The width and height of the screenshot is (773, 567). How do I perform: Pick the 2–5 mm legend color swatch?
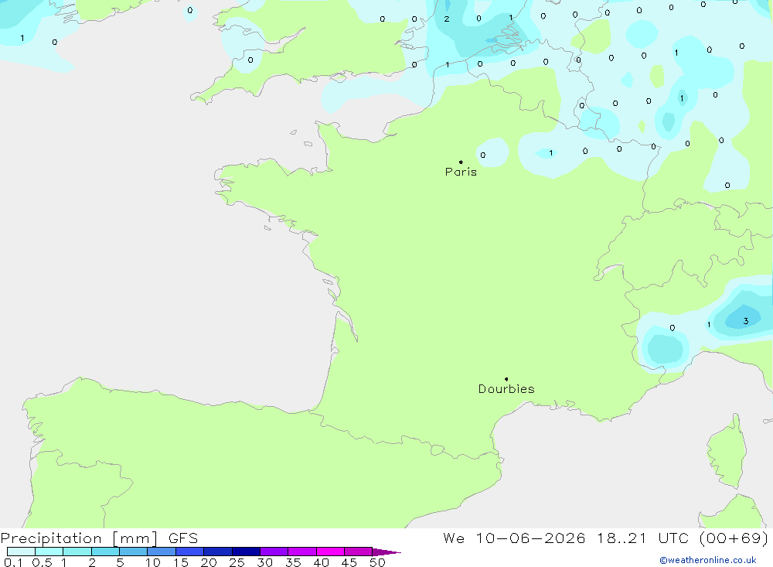click(105, 552)
